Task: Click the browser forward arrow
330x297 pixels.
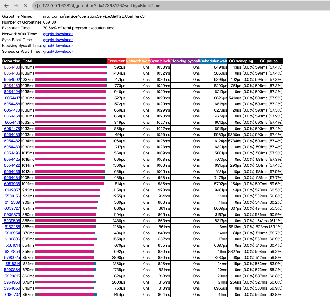Action: [16, 6]
